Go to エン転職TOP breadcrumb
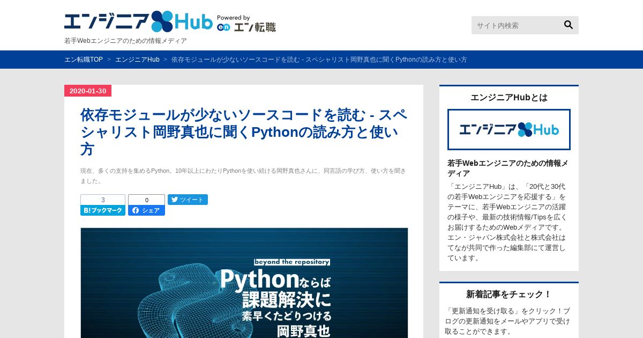Viewport: 643px width, 338px height. point(84,60)
